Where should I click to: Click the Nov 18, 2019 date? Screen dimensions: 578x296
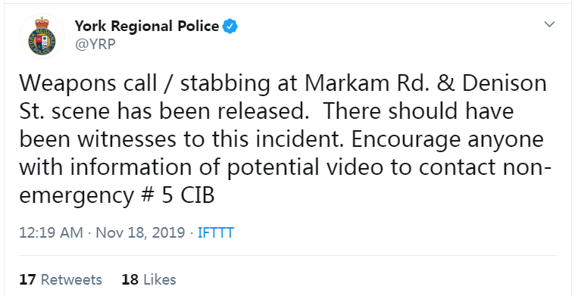click(x=140, y=232)
